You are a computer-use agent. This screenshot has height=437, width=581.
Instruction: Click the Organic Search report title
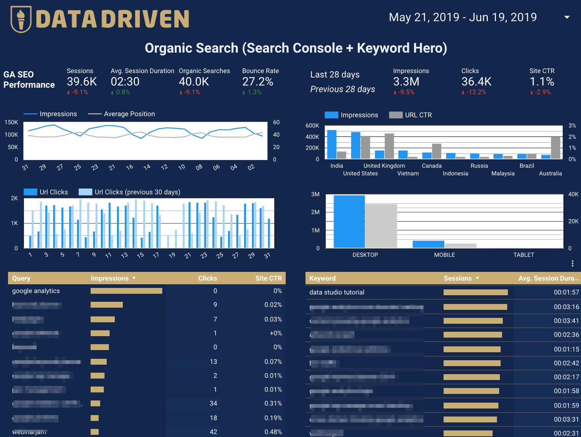(x=296, y=48)
